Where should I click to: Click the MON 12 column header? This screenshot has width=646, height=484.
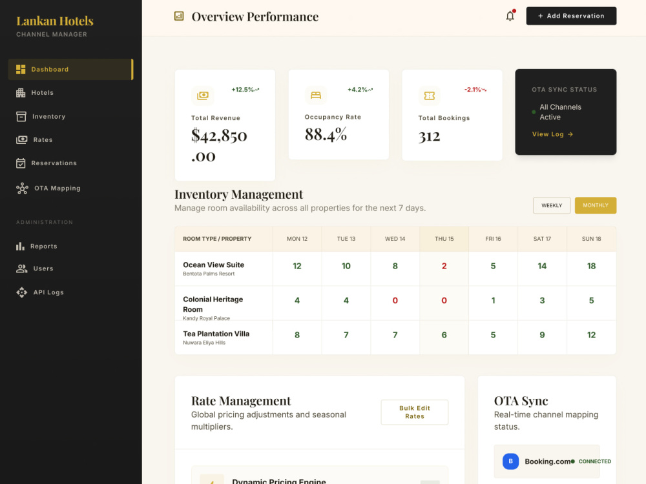pyautogui.click(x=297, y=239)
